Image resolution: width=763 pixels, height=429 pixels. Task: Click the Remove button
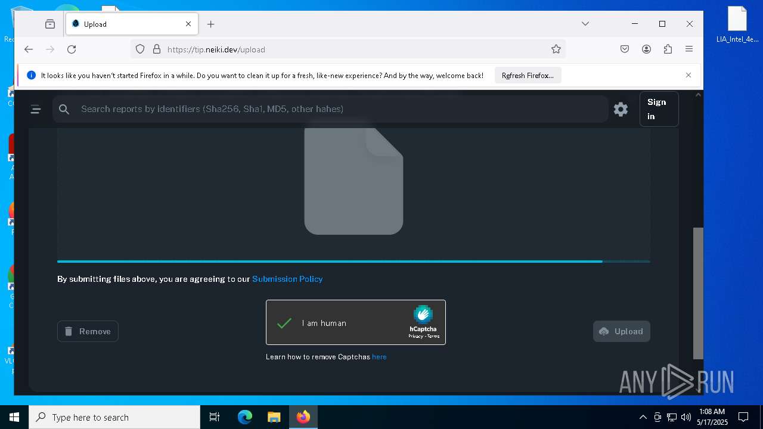[88, 331]
